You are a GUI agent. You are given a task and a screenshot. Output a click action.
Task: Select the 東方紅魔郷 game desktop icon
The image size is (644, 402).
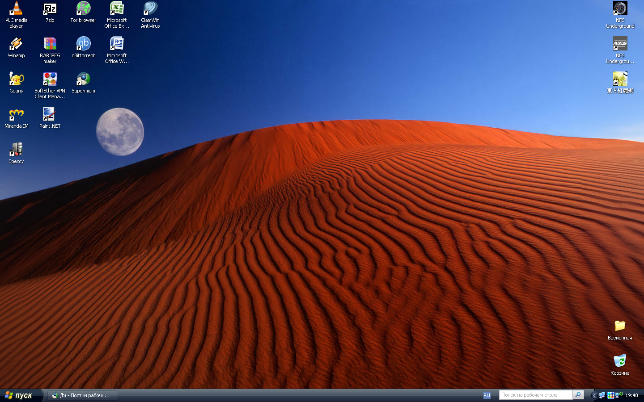(620, 83)
